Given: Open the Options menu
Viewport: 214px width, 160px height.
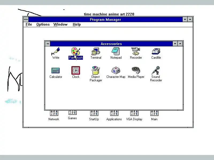Looking at the screenshot, I should [43, 25].
